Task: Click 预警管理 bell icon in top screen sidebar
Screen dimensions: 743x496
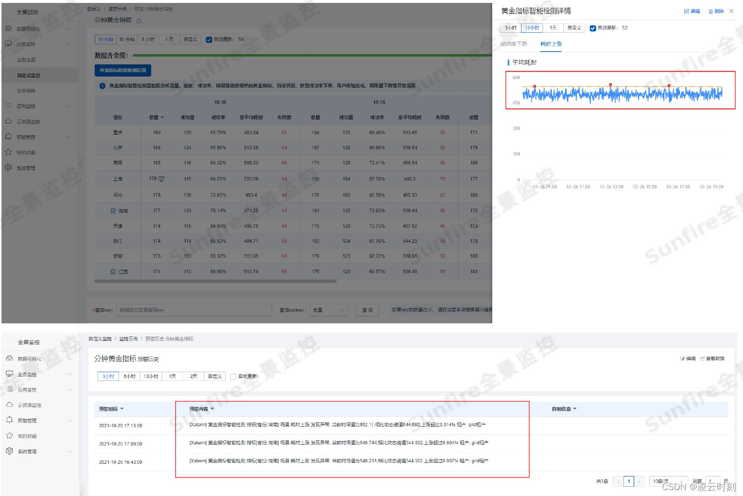Action: pos(8,137)
